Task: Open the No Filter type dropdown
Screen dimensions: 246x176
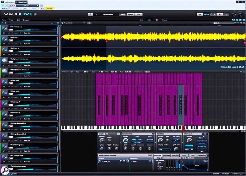Action: [137, 142]
